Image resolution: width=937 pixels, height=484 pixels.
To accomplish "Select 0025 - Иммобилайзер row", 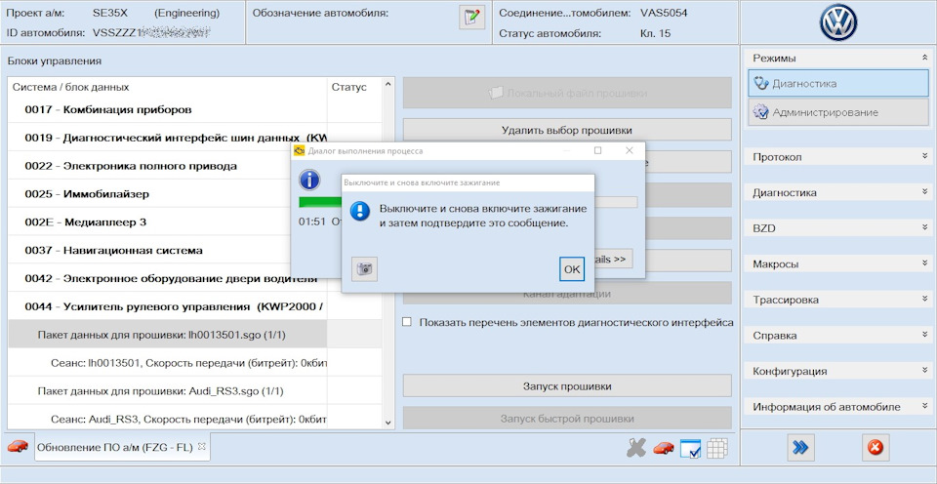I will (167, 193).
